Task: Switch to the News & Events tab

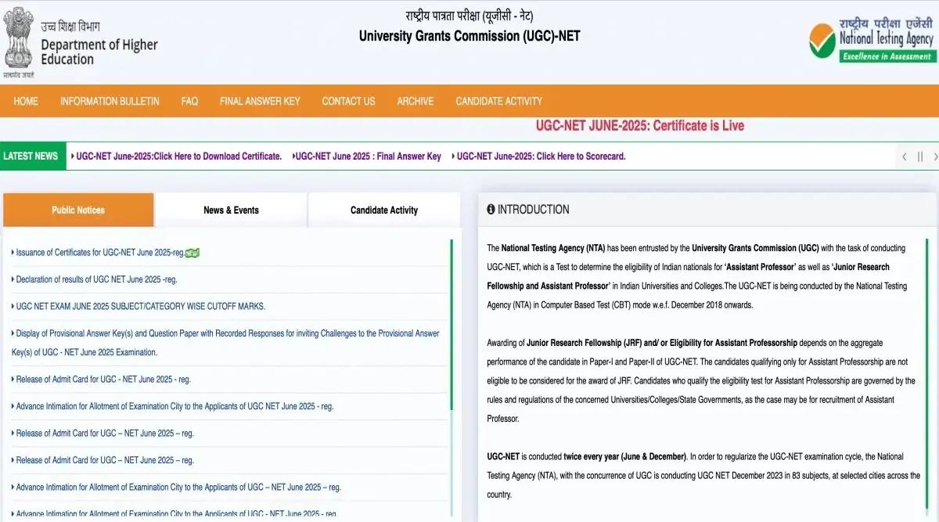Action: pos(231,210)
